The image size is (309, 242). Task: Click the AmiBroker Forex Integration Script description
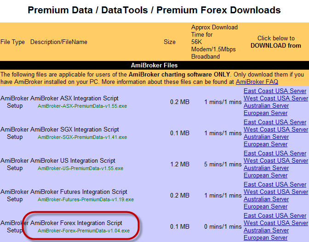(76, 223)
